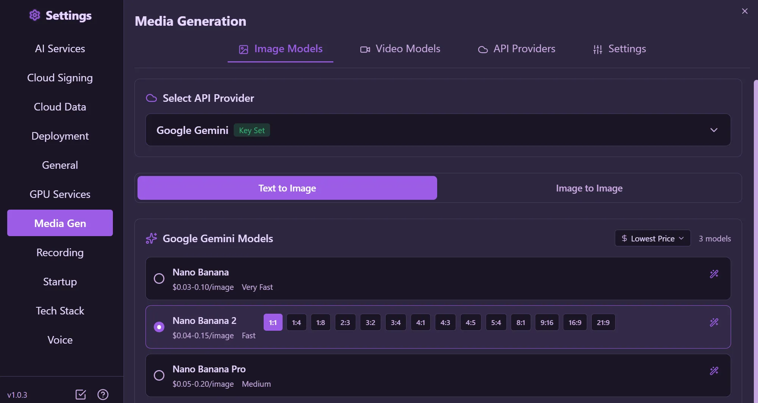Viewport: 758px width, 403px height.
Task: Close the settings window with X
Action: click(745, 11)
